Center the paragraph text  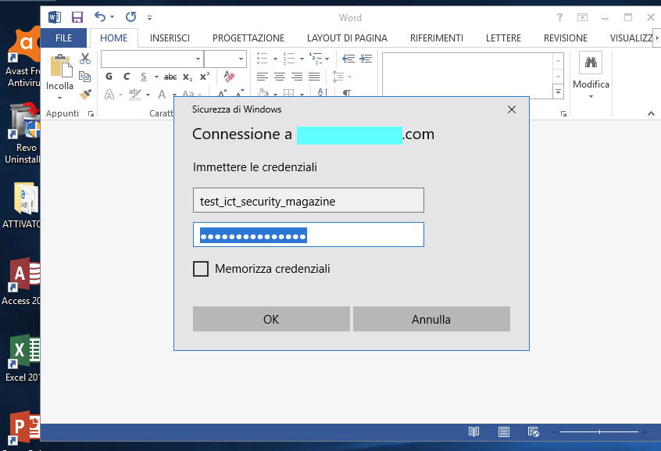pyautogui.click(x=280, y=77)
